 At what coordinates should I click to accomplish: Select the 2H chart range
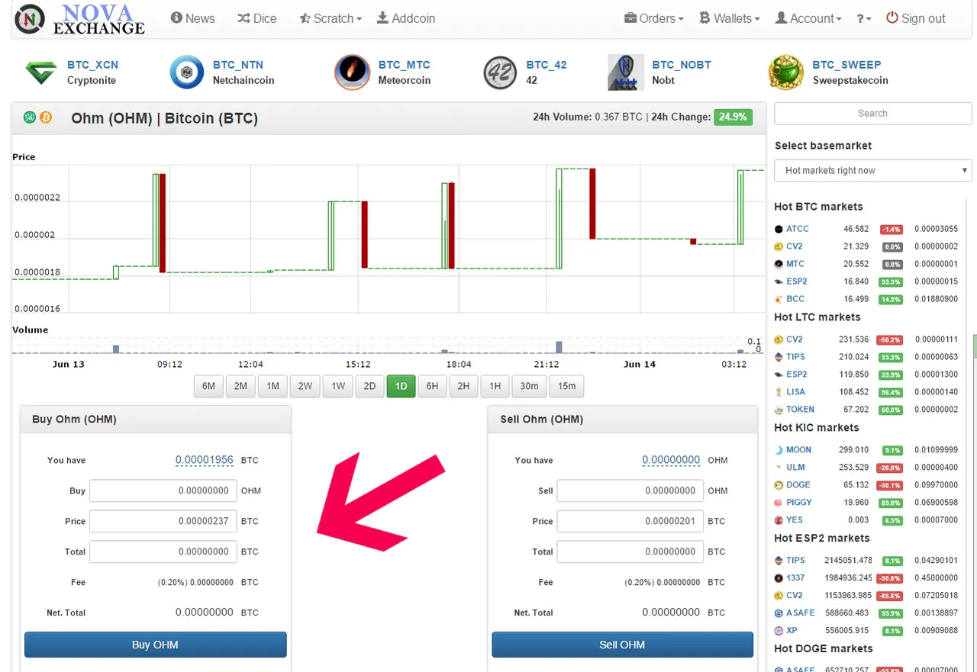coord(463,386)
